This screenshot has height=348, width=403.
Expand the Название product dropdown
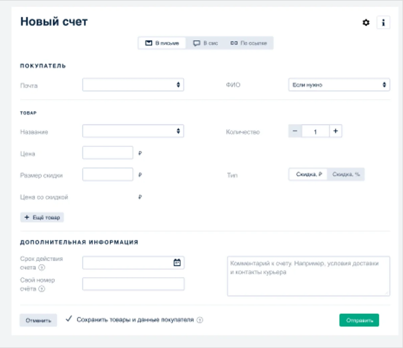coord(133,131)
